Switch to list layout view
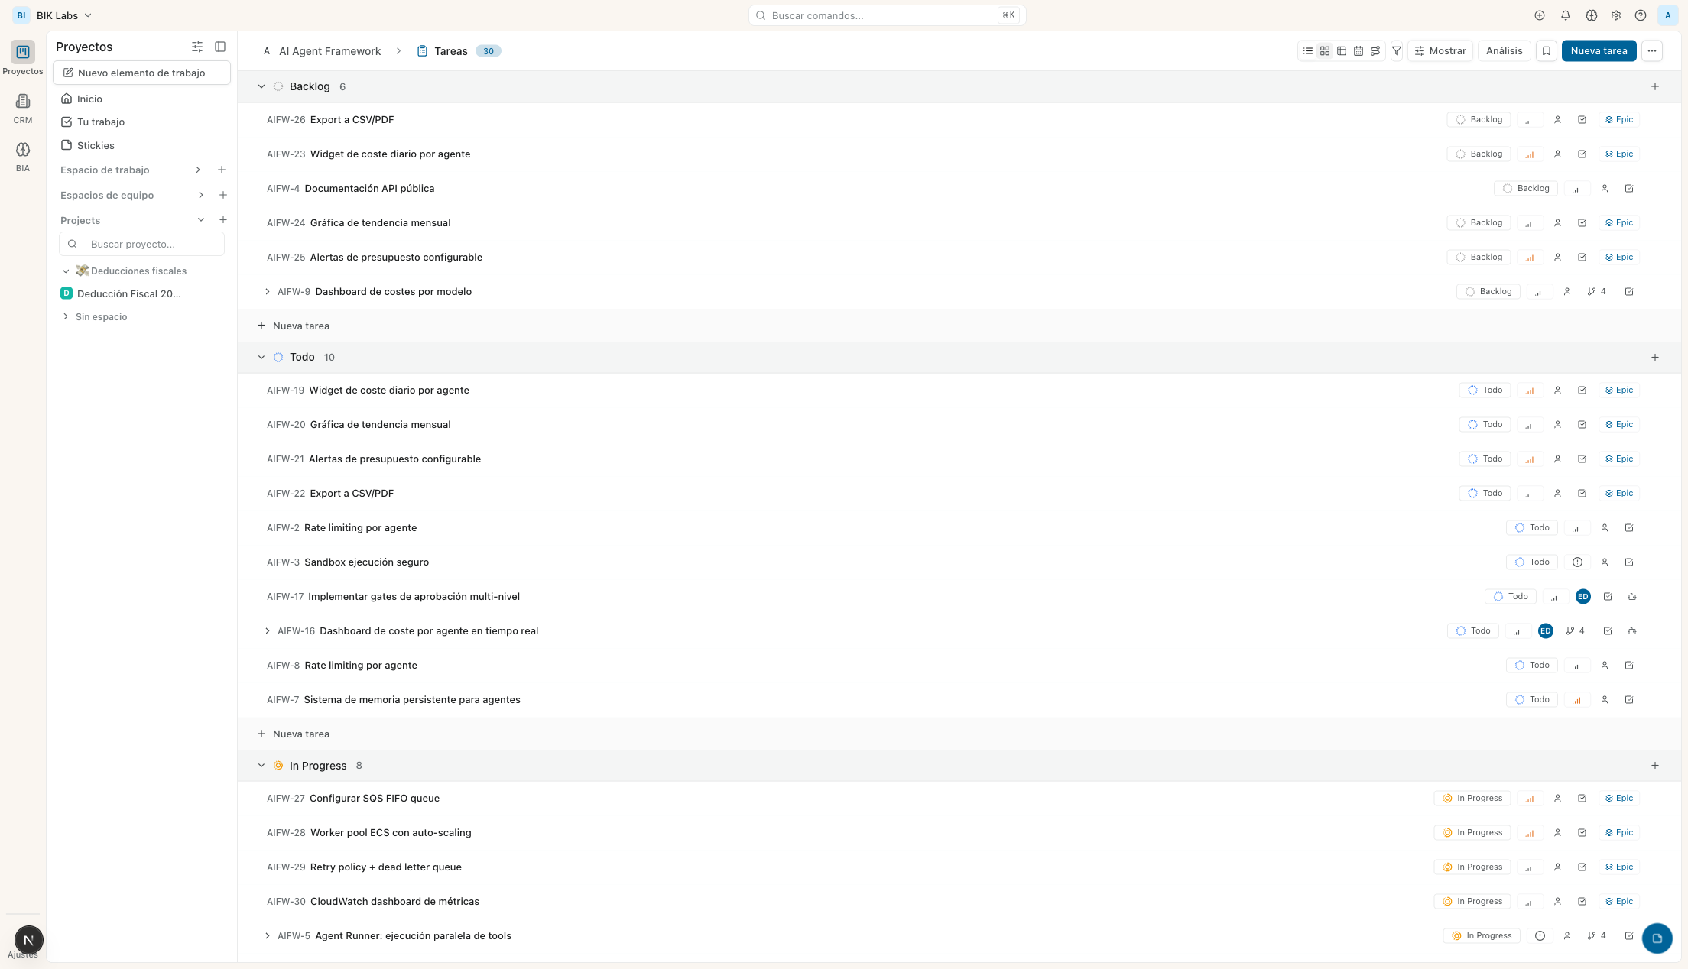Viewport: 1688px width, 969px height. 1308,51
